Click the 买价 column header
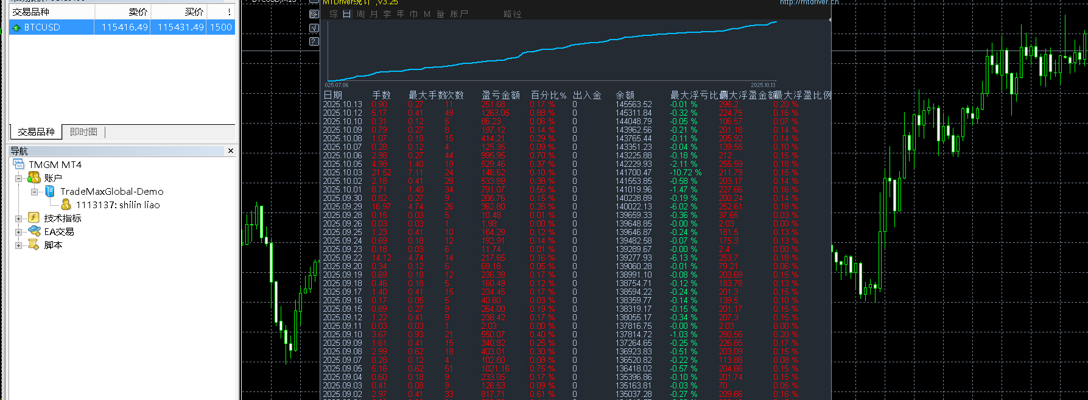The image size is (1088, 400). (178, 12)
